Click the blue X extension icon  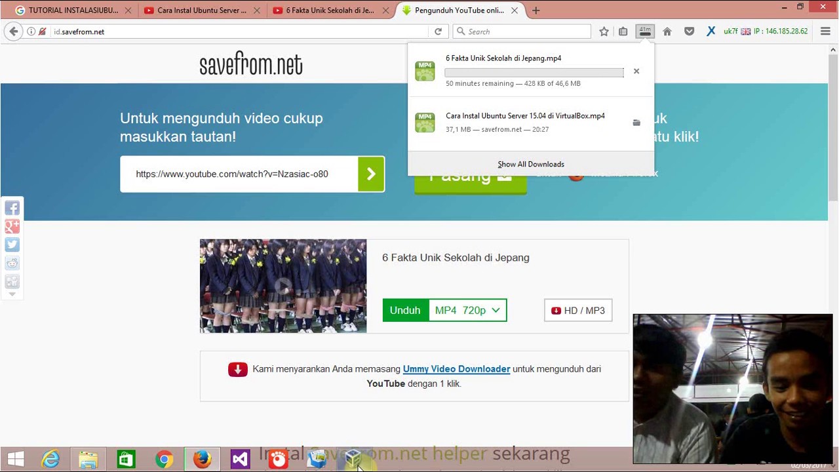click(711, 31)
